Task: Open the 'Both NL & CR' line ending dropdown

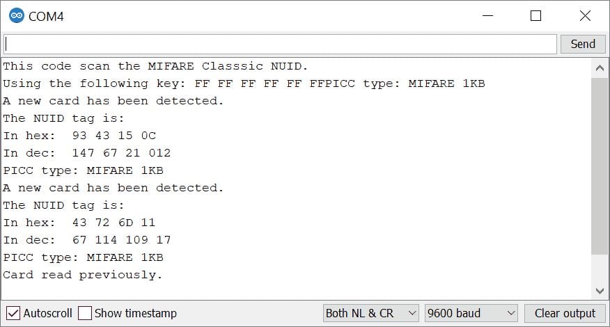Action: (x=371, y=313)
